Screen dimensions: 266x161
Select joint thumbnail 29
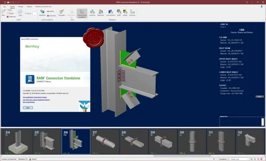point(163,141)
